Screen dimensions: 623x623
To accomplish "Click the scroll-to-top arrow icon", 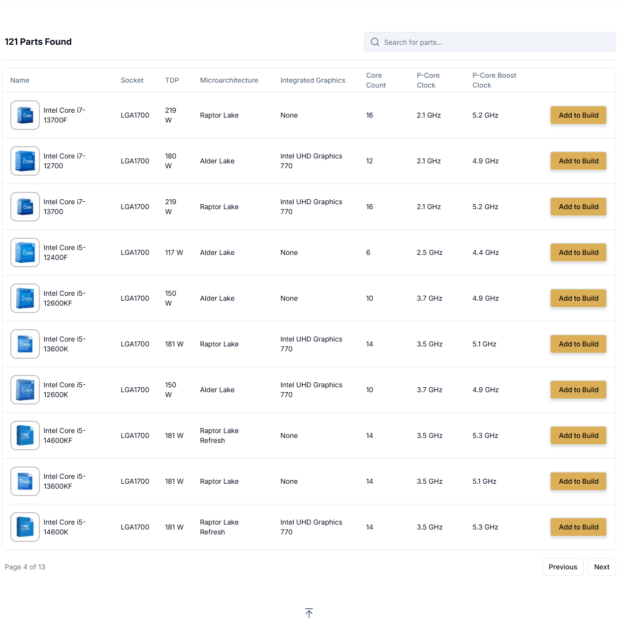I will [x=309, y=613].
